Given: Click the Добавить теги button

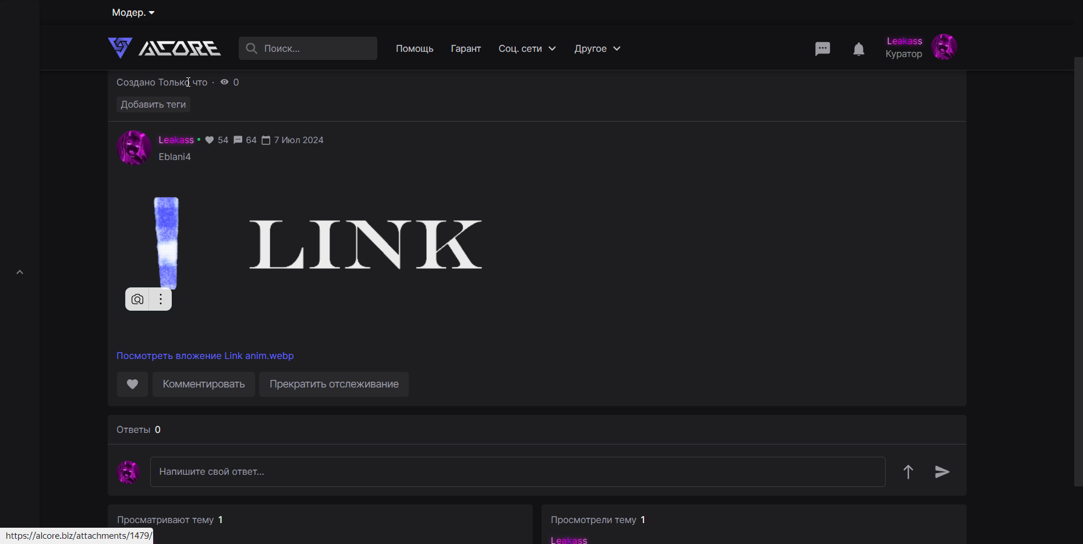Looking at the screenshot, I should pyautogui.click(x=153, y=104).
